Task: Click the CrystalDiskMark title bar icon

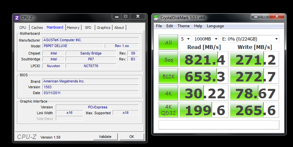Action: pyautogui.click(x=156, y=18)
